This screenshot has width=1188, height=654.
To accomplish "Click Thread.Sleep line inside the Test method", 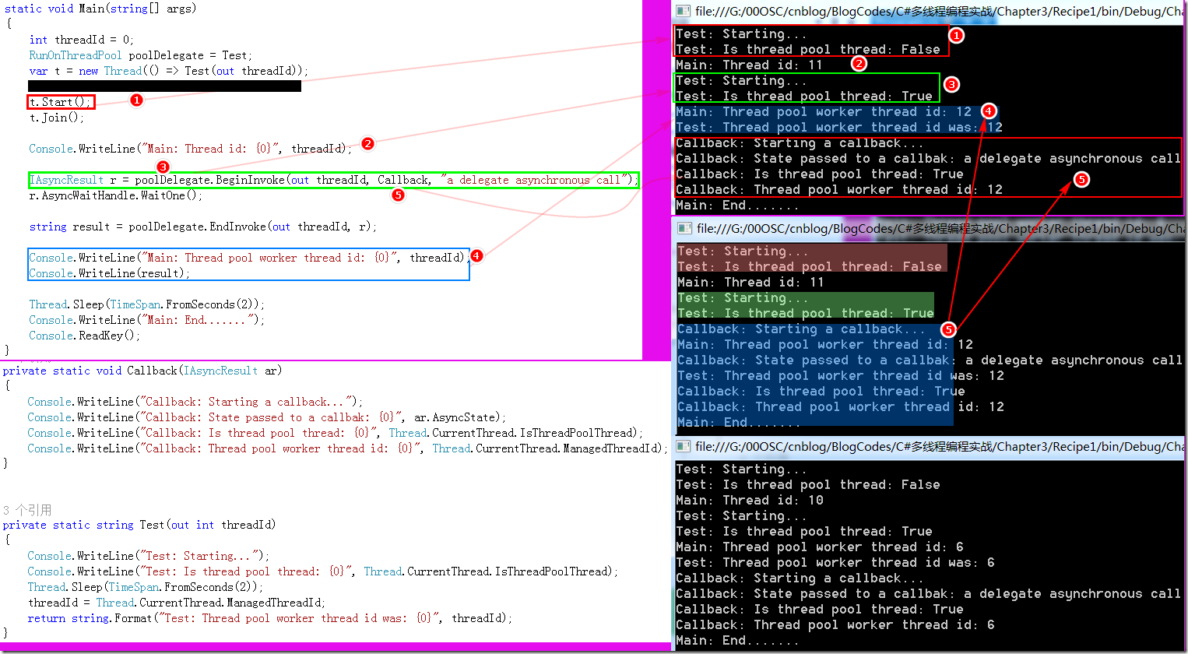I will click(146, 587).
